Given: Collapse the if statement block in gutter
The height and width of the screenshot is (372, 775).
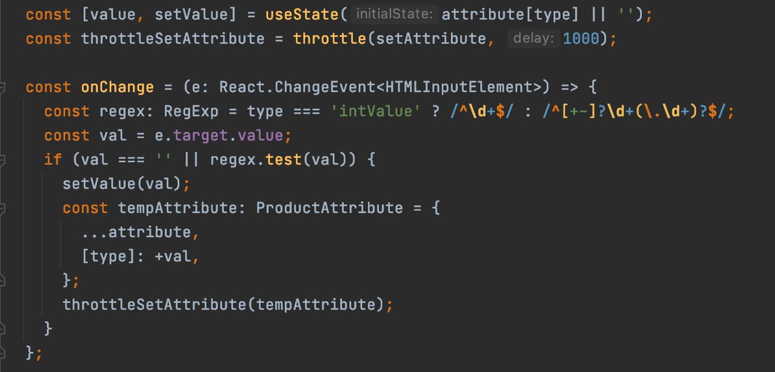Looking at the screenshot, I should click(3, 160).
